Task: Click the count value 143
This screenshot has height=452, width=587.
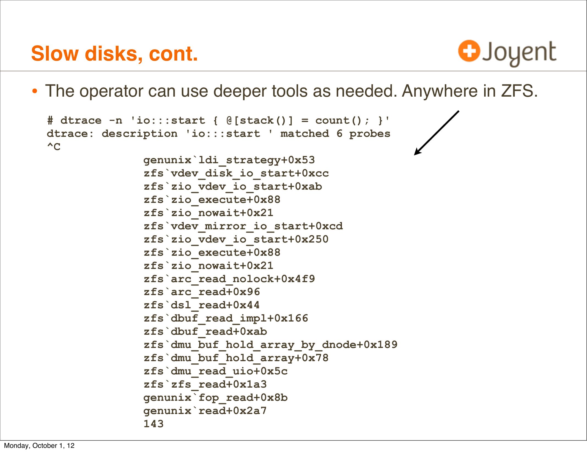Action: 153,424
